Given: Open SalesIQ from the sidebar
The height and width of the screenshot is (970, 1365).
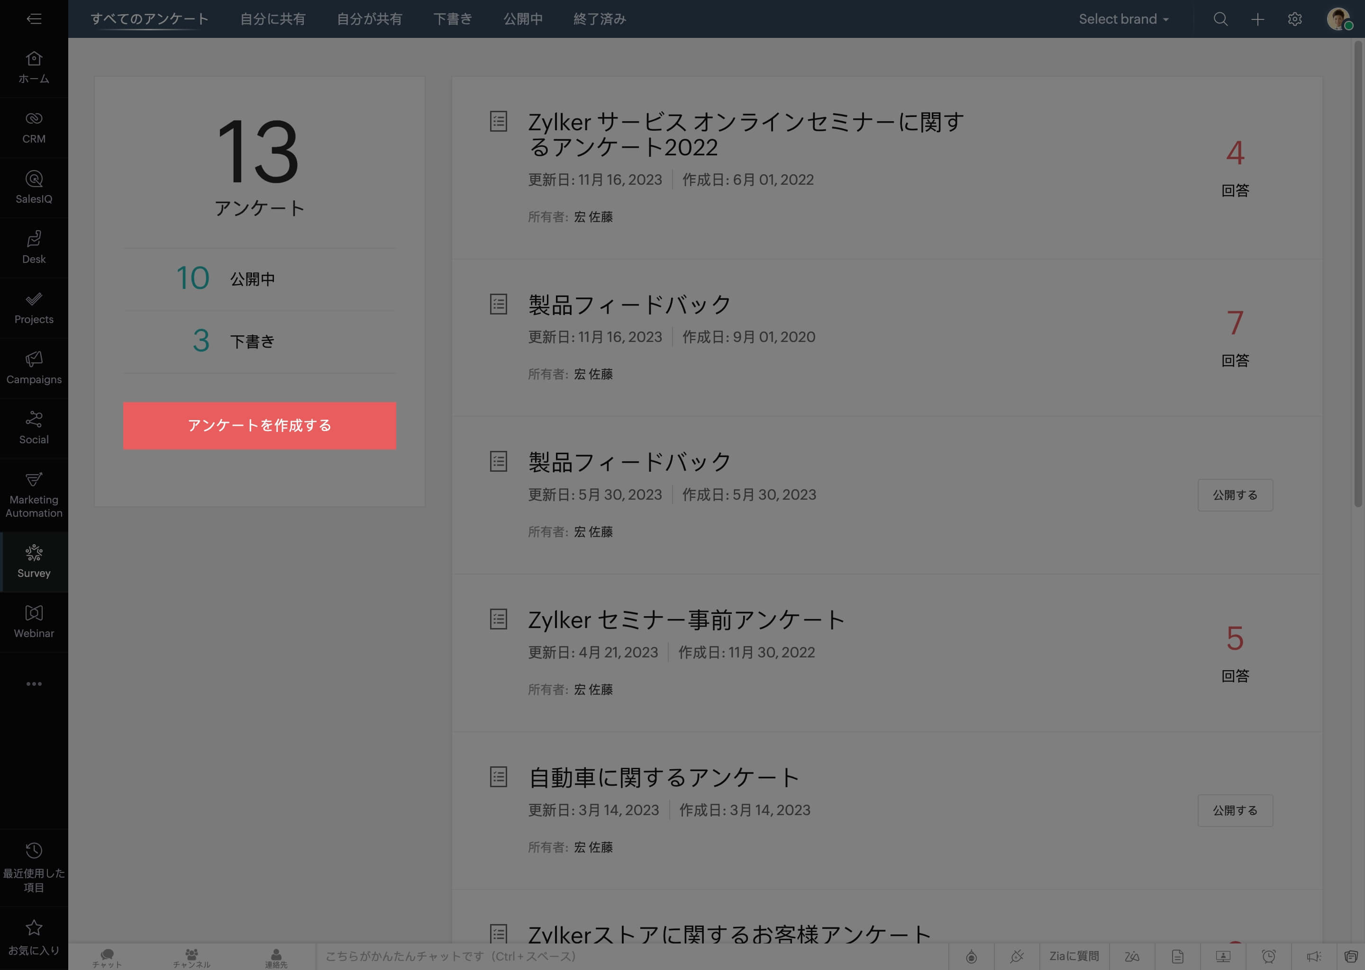Looking at the screenshot, I should (34, 187).
